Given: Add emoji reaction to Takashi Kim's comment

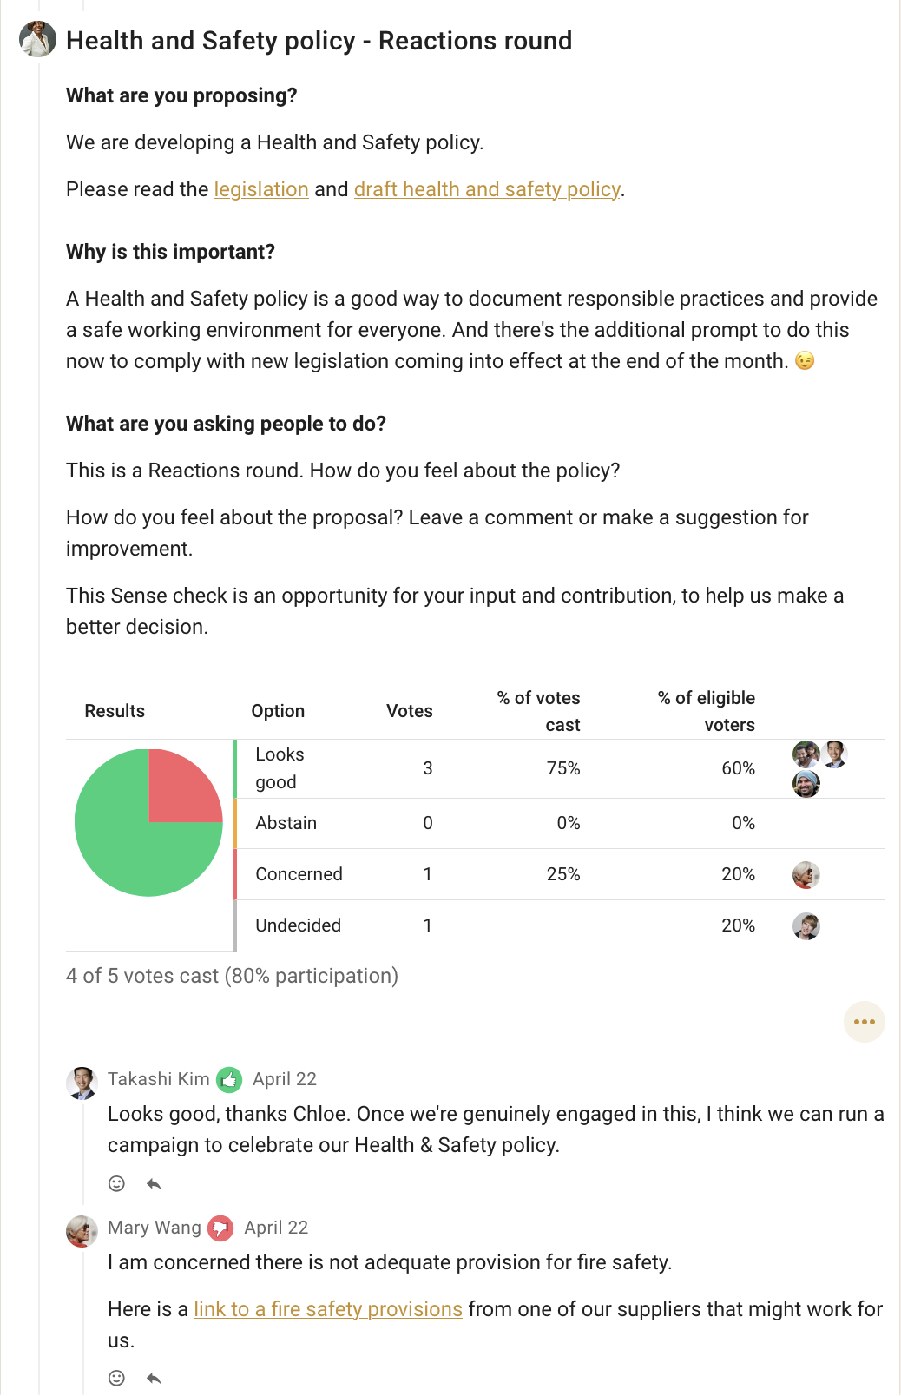Looking at the screenshot, I should 116,1183.
